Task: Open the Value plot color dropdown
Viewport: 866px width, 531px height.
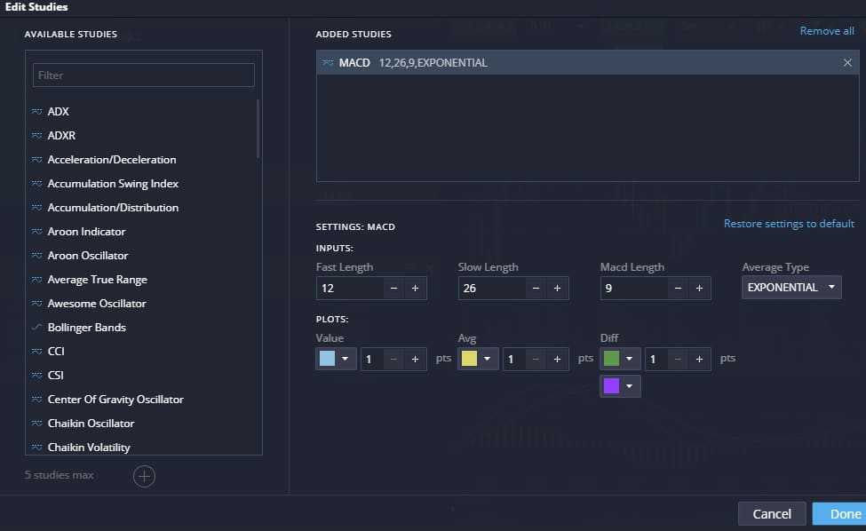Action: [336, 359]
